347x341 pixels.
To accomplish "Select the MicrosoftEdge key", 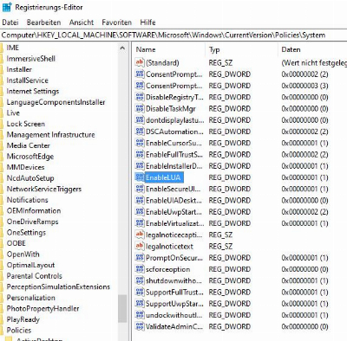I will 30,157.
